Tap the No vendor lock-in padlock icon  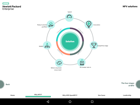tap(81, 62)
